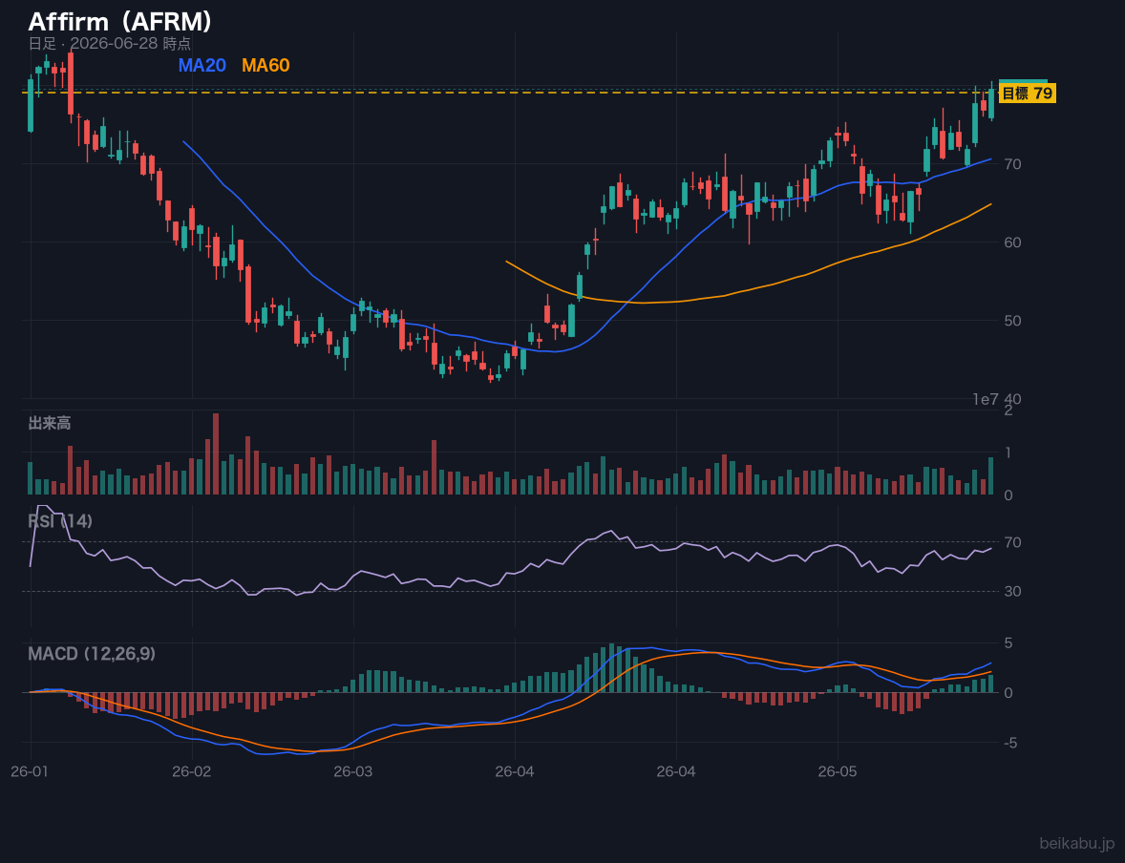Click the MA20 legend label
This screenshot has width=1125, height=863.
pos(202,65)
